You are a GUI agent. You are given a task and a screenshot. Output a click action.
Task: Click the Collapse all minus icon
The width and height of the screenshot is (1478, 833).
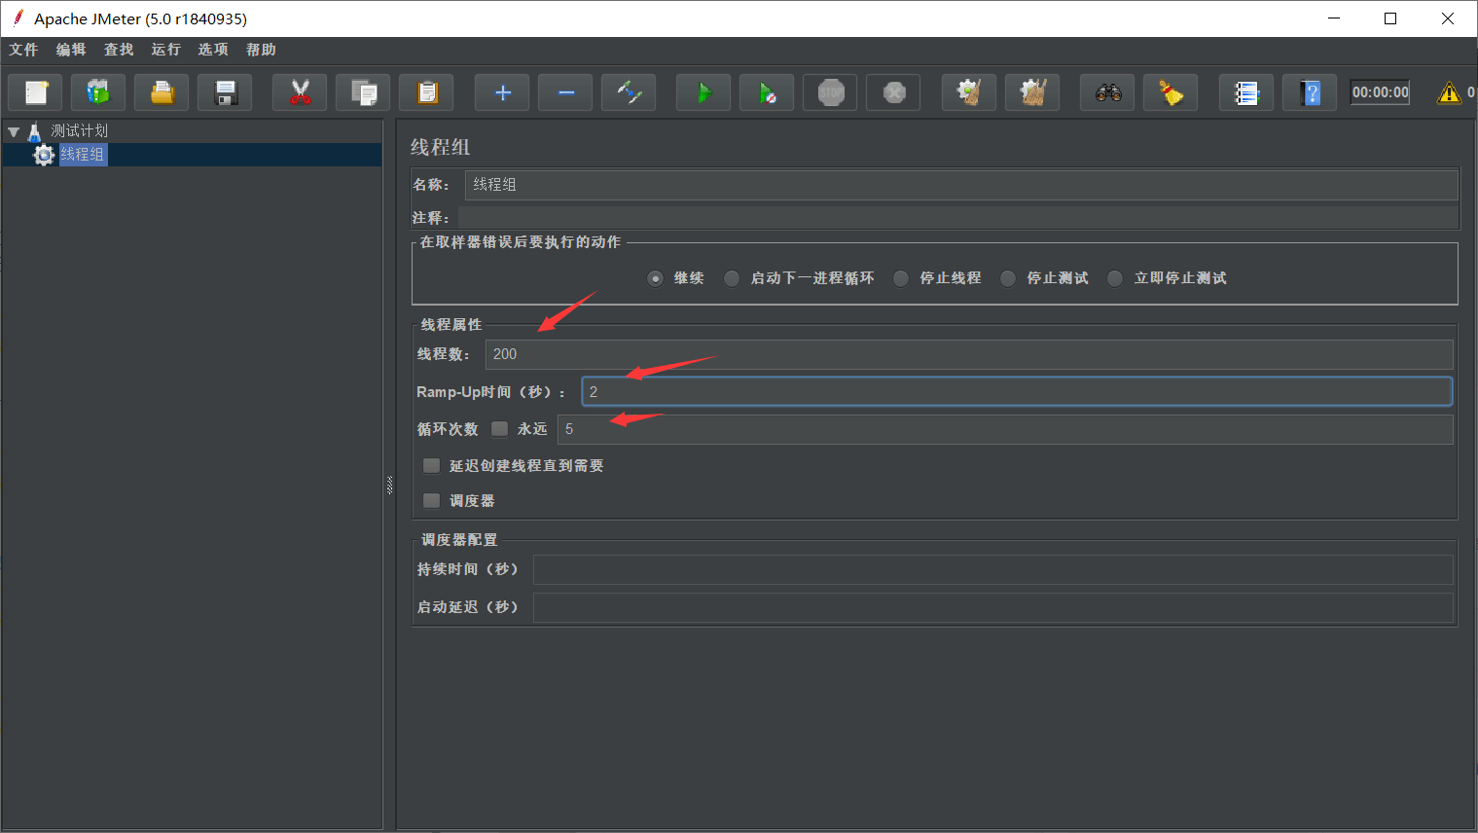(565, 92)
